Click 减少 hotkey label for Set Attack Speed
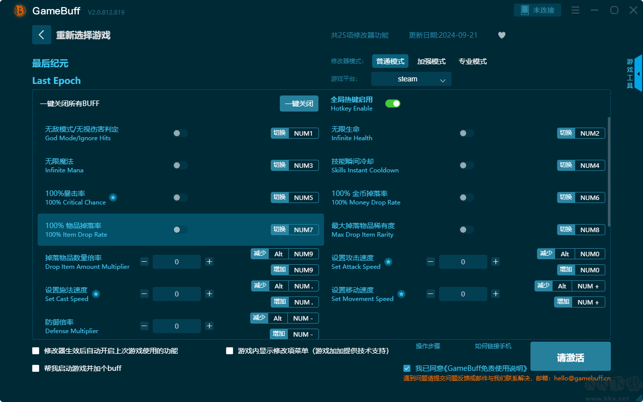This screenshot has height=402, width=643. (x=546, y=254)
